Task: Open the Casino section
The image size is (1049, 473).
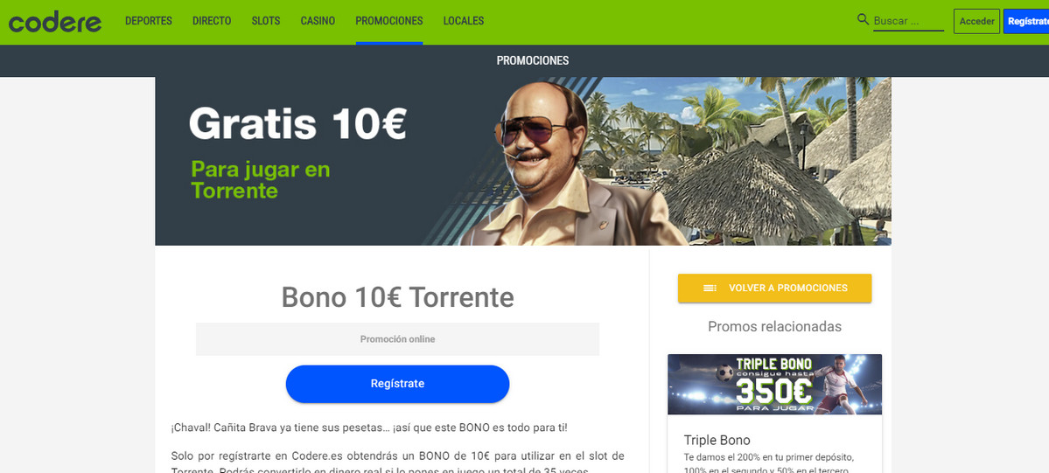Action: pyautogui.click(x=318, y=21)
